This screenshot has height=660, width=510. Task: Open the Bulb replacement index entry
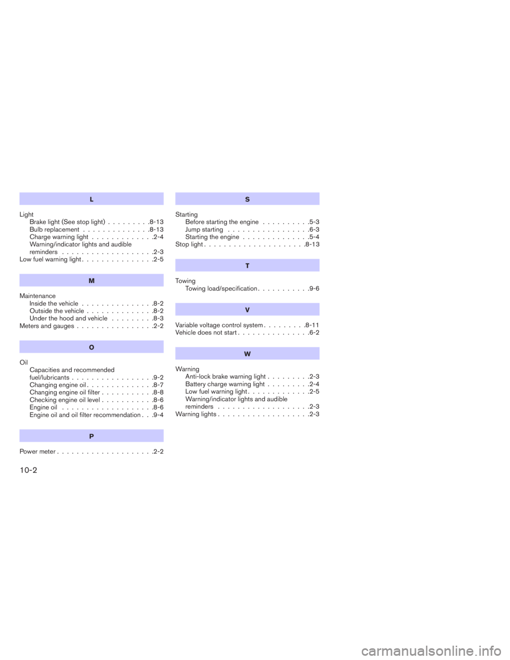[96, 230]
